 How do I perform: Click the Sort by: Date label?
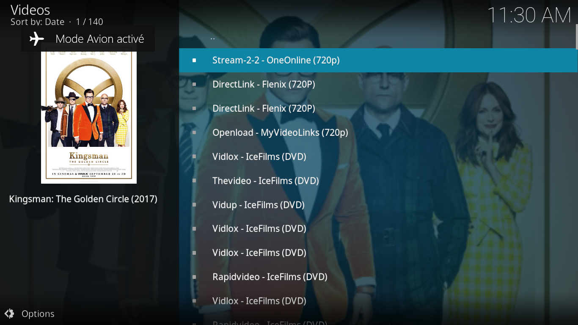pyautogui.click(x=38, y=22)
